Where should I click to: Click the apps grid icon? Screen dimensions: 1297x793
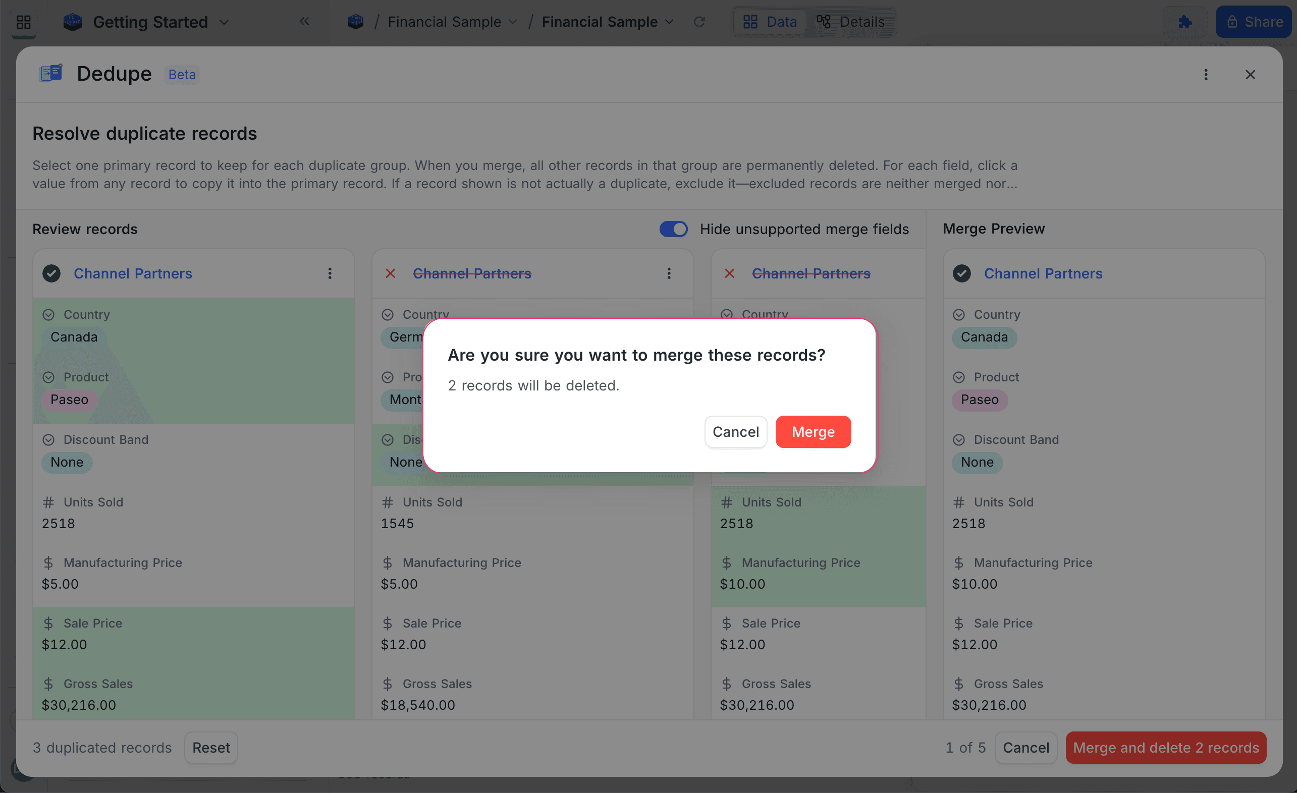pyautogui.click(x=24, y=22)
